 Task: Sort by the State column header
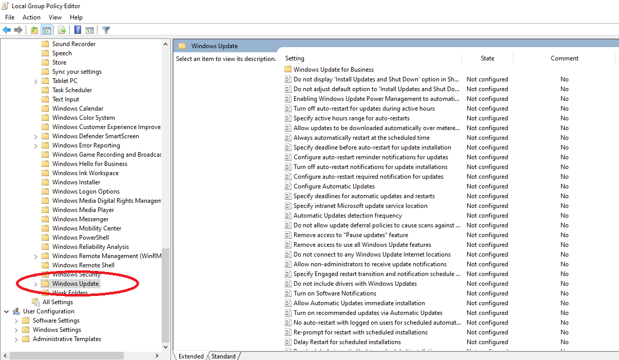point(487,58)
